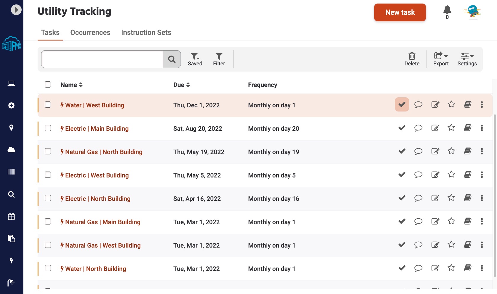Click the lightning utilities icon in sidebar
The height and width of the screenshot is (294, 497).
coord(11,261)
